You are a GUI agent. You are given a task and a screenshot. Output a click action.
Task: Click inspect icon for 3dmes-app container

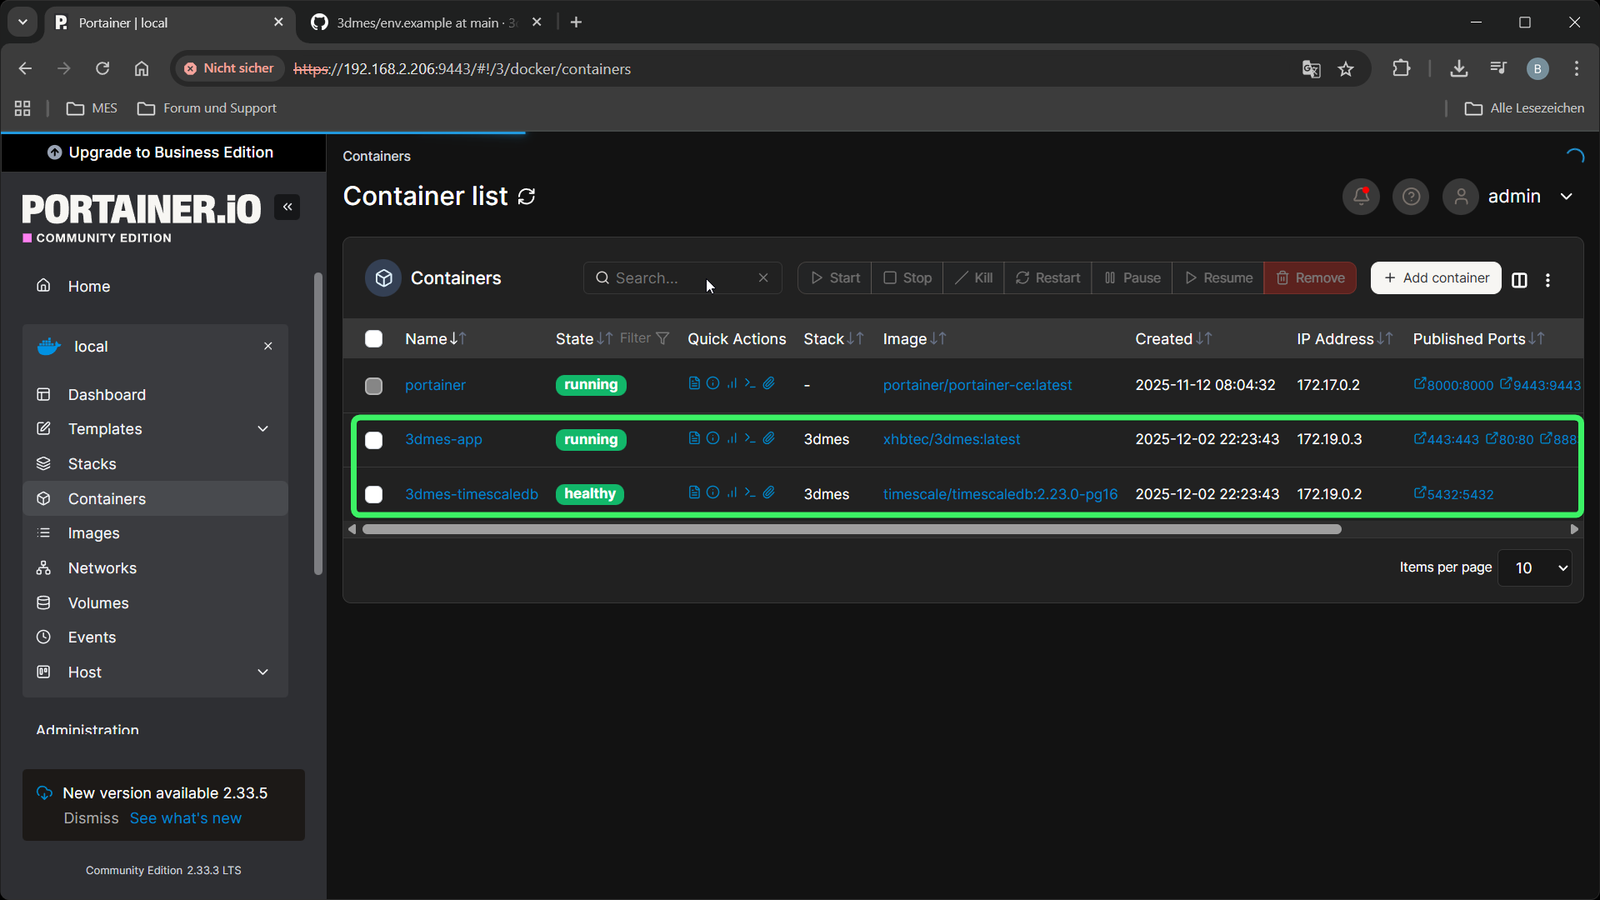713,438
